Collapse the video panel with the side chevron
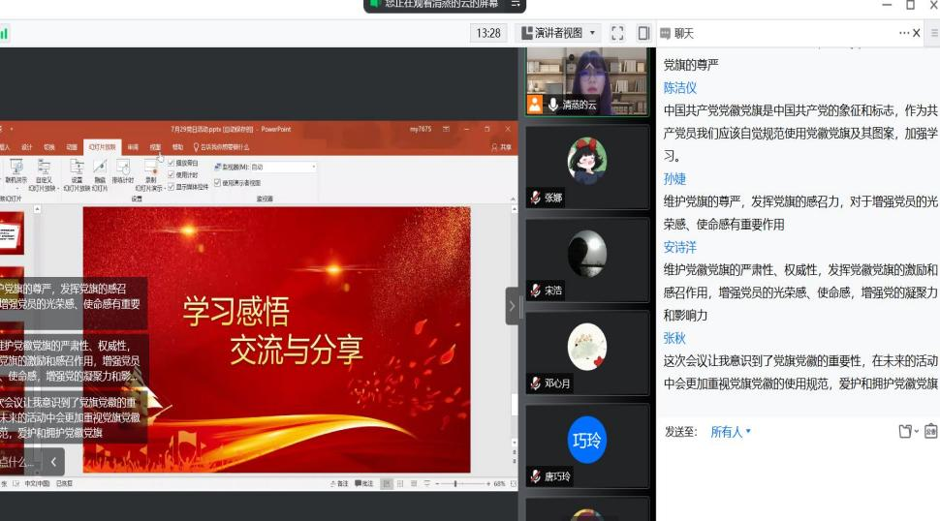This screenshot has height=521, width=940. [512, 306]
